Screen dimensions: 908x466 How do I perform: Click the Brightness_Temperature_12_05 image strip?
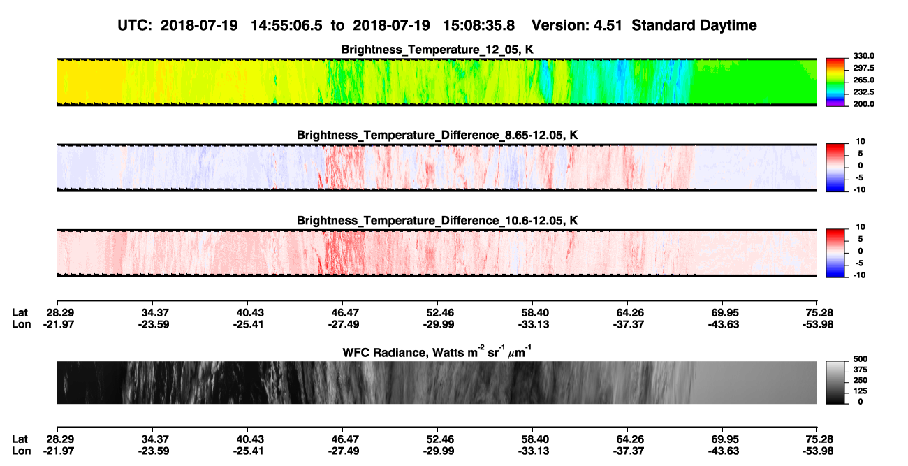[x=437, y=82]
